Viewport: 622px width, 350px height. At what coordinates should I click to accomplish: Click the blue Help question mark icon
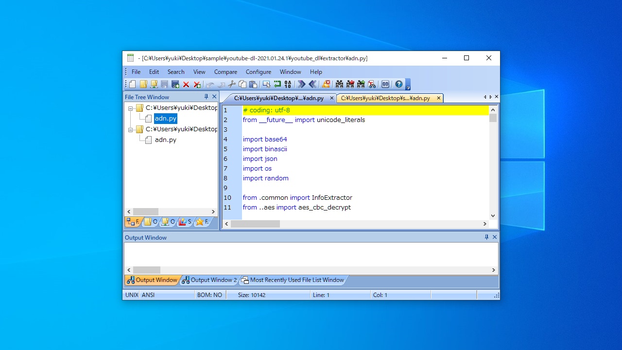coord(399,84)
